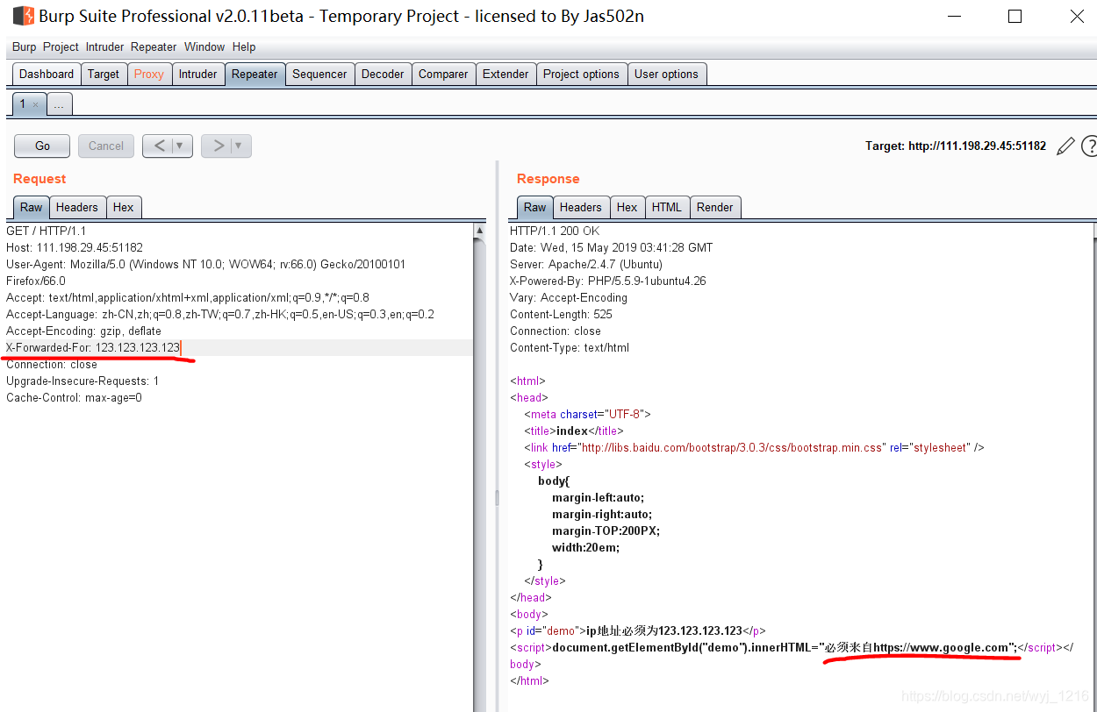Select the Request Raw view tab

32,208
